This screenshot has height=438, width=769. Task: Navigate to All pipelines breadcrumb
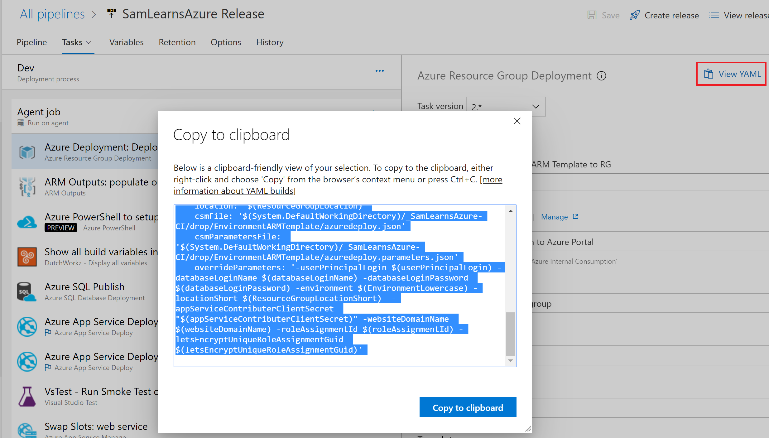[x=52, y=14]
